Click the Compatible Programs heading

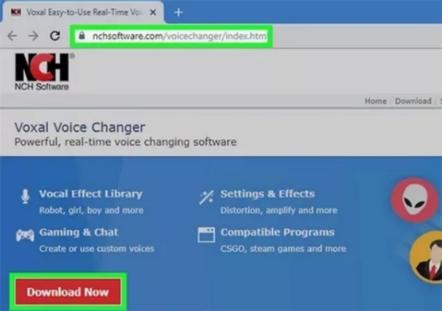coord(278,232)
